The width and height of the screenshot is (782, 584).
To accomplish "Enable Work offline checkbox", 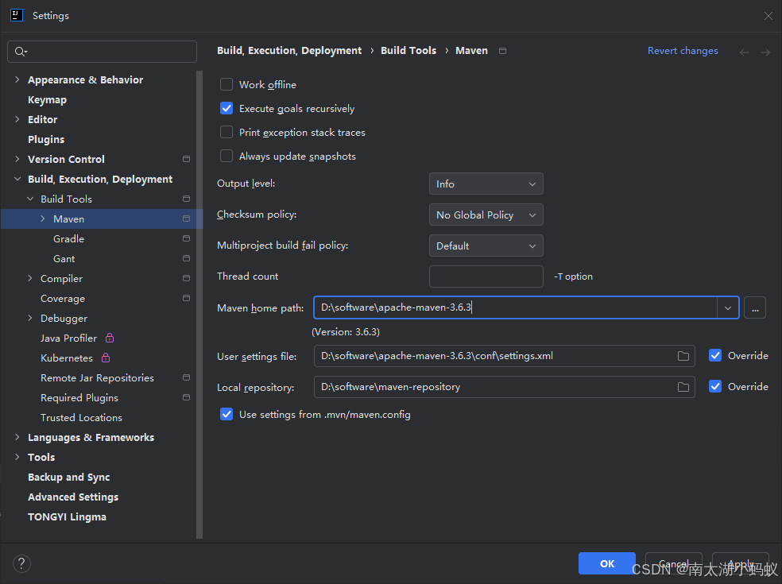I will click(226, 84).
